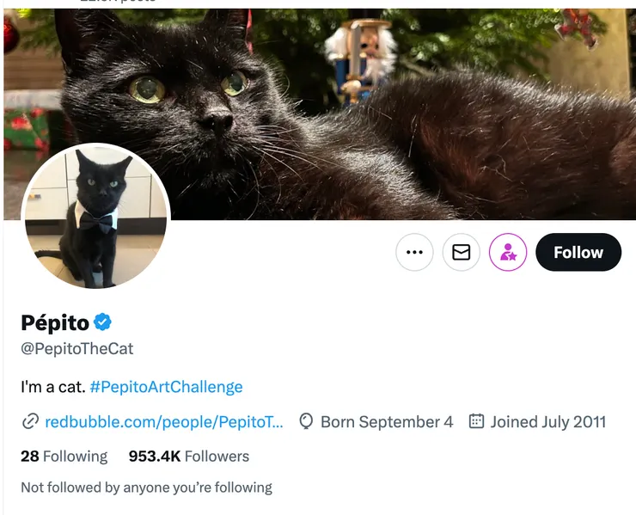Click the calendar icon beside Joined
This screenshot has width=636, height=515.
(476, 421)
